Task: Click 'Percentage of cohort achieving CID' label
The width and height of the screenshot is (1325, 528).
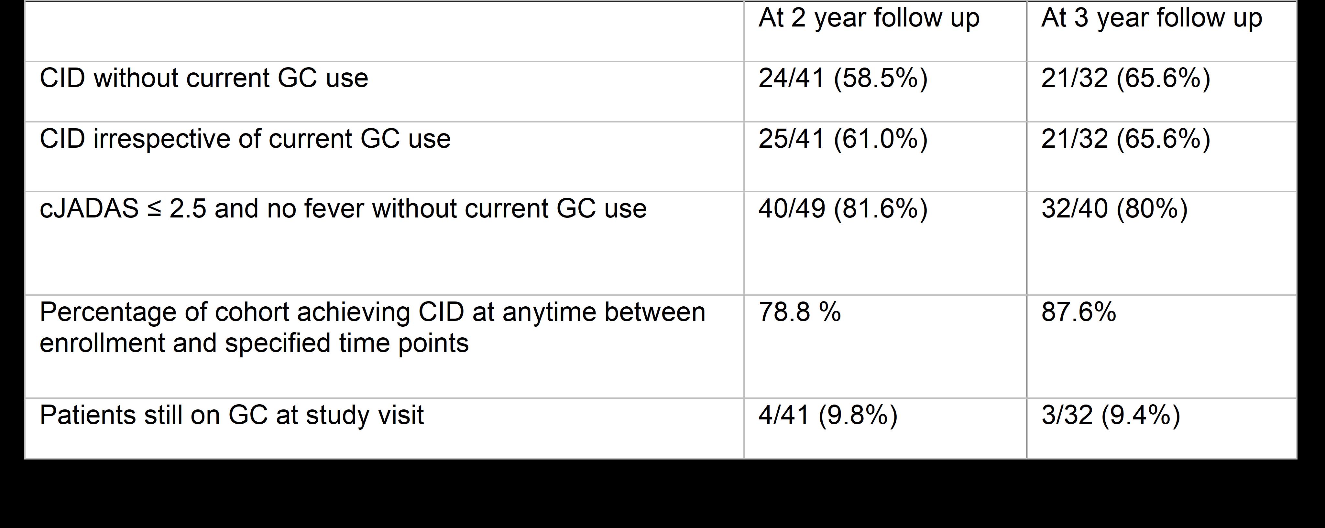Action: coord(372,312)
